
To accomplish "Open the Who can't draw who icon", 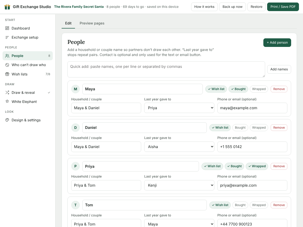I will tap(7, 65).
